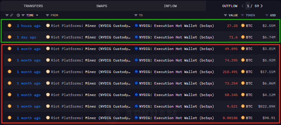Click BTC token icon in the $90.91 row
Viewport: 281px width, 125px height.
pyautogui.click(x=243, y=118)
